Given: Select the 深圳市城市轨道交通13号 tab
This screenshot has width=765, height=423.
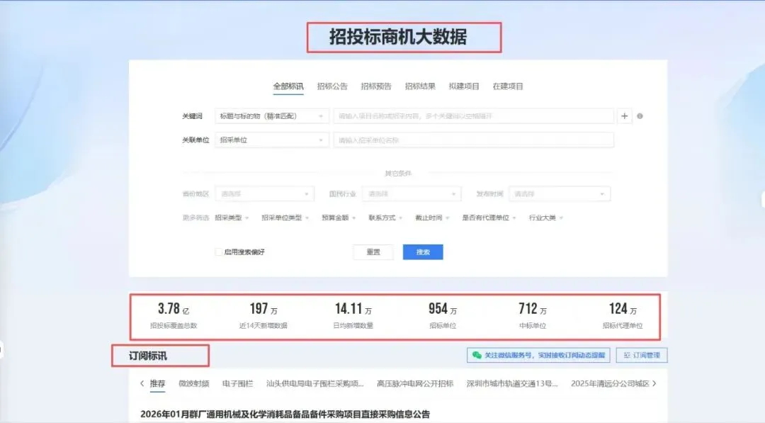Looking at the screenshot, I should (x=512, y=383).
